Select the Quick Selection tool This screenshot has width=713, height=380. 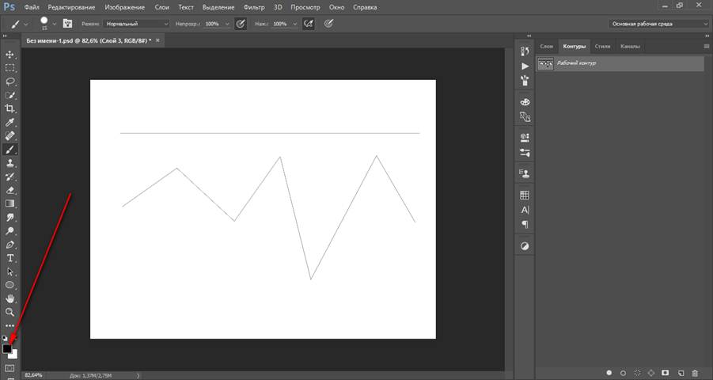9,96
